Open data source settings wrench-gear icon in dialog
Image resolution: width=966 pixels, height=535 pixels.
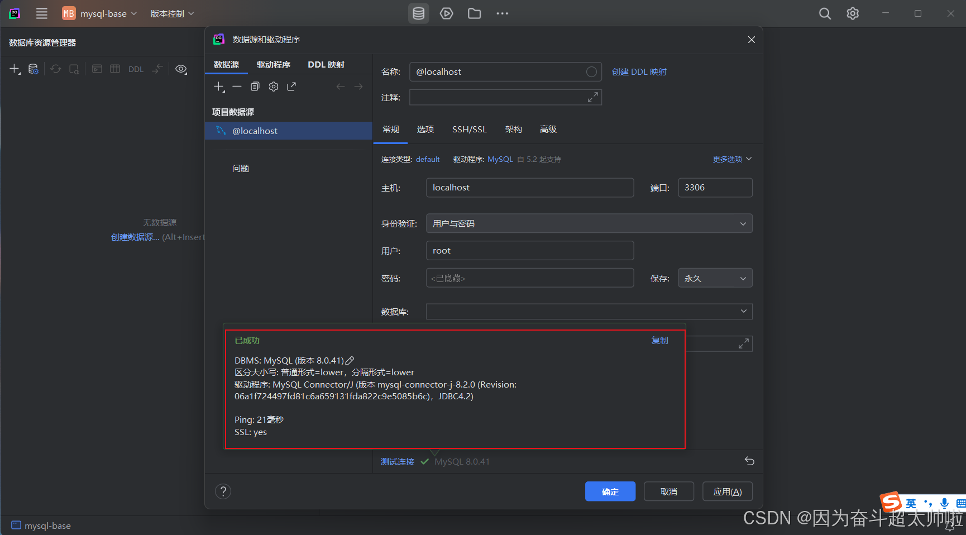coord(274,87)
